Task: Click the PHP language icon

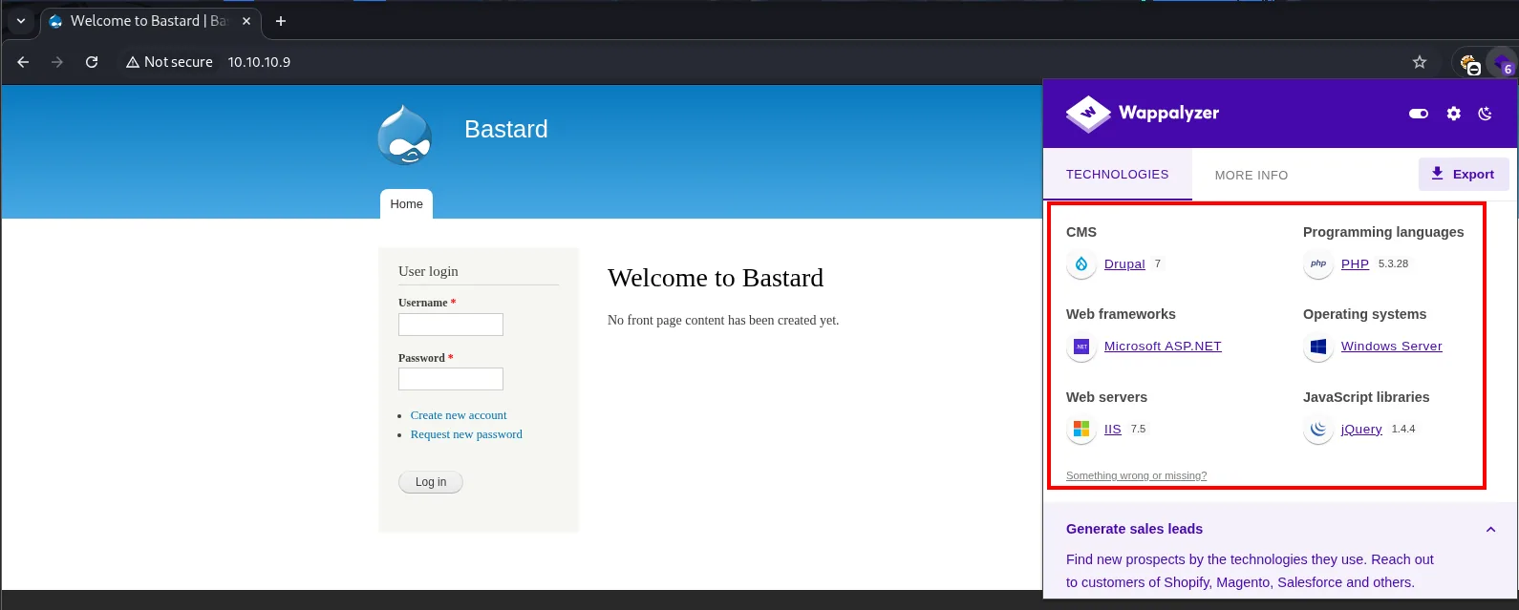Action: pos(1318,264)
